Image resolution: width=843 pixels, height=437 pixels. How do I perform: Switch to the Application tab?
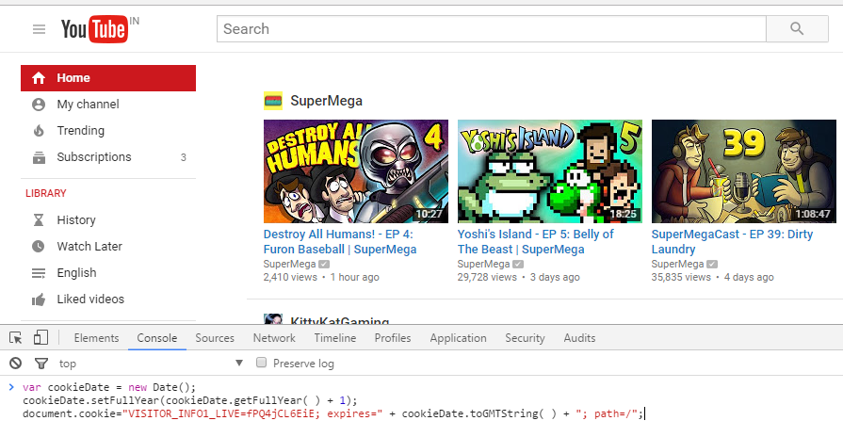point(458,338)
